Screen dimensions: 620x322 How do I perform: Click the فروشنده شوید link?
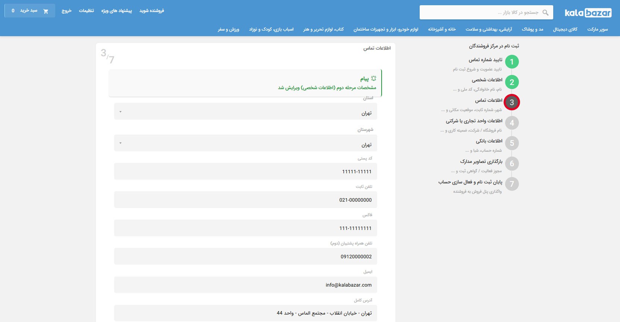[152, 11]
